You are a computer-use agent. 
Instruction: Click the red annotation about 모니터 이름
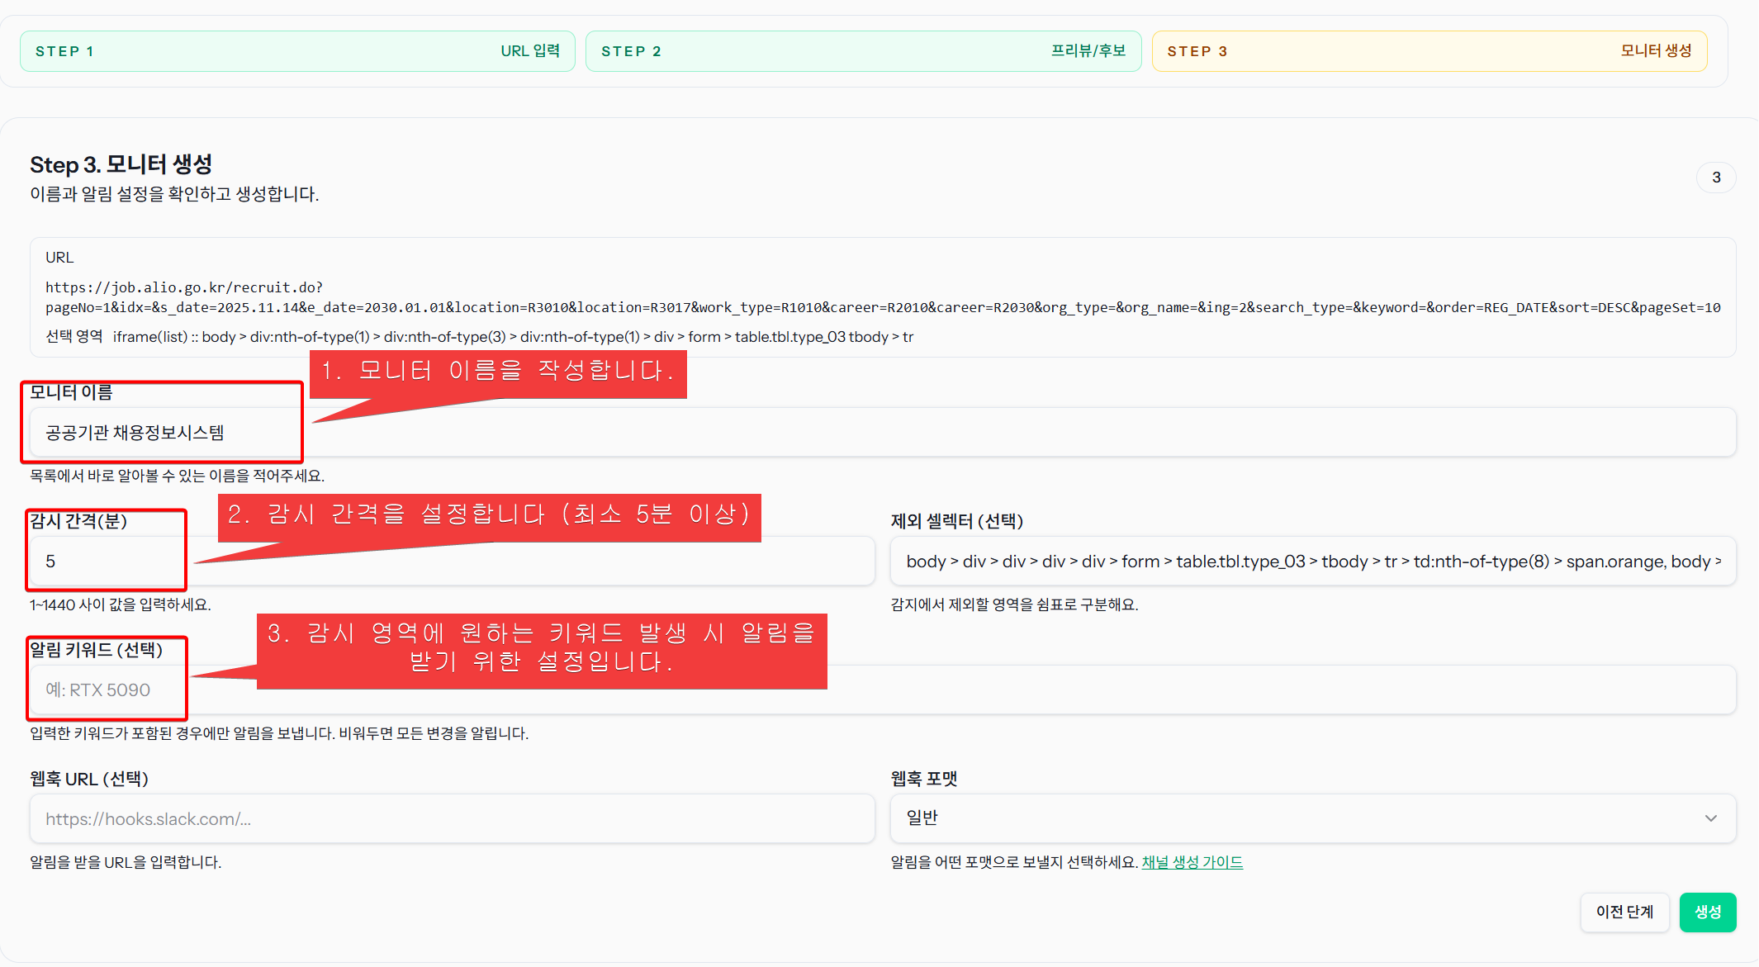[x=498, y=372]
